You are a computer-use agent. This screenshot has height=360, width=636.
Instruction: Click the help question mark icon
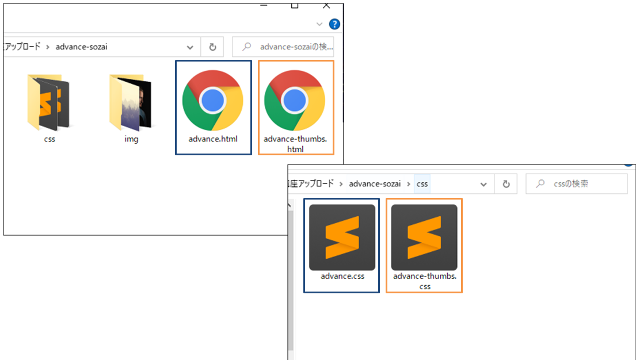pos(334,24)
